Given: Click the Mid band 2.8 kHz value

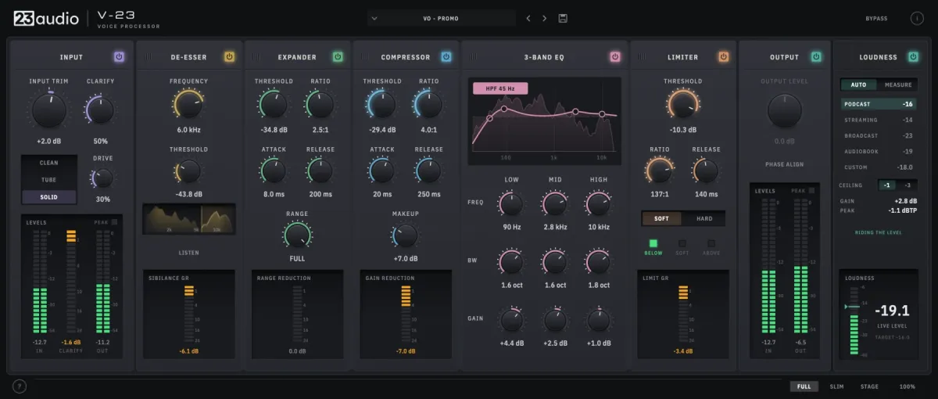Looking at the screenshot, I should click(x=555, y=227).
